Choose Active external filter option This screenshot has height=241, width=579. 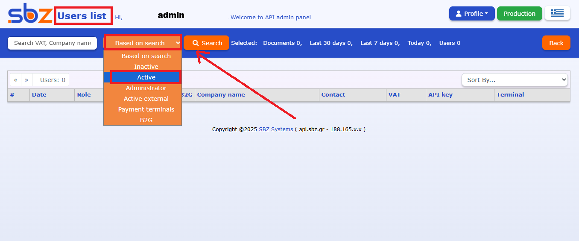click(x=146, y=99)
